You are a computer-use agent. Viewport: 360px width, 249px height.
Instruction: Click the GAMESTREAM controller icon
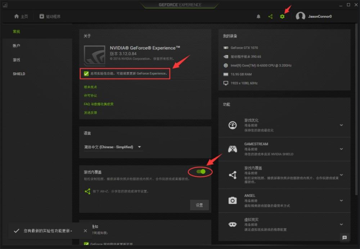(x=232, y=149)
